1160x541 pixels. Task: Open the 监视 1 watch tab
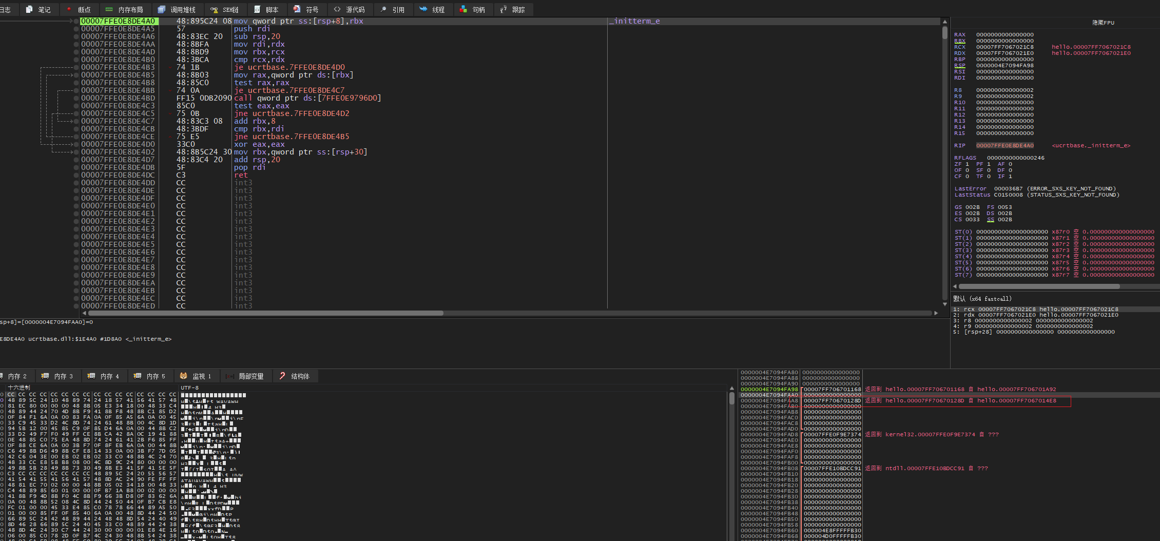coord(197,376)
